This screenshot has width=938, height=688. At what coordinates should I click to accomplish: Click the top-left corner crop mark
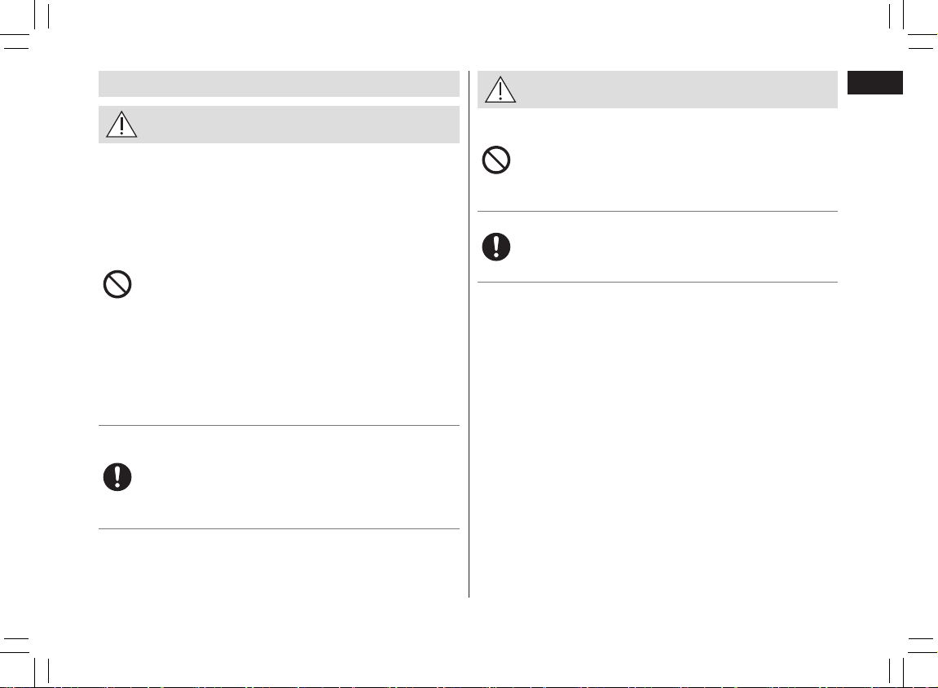pyautogui.click(x=24, y=25)
